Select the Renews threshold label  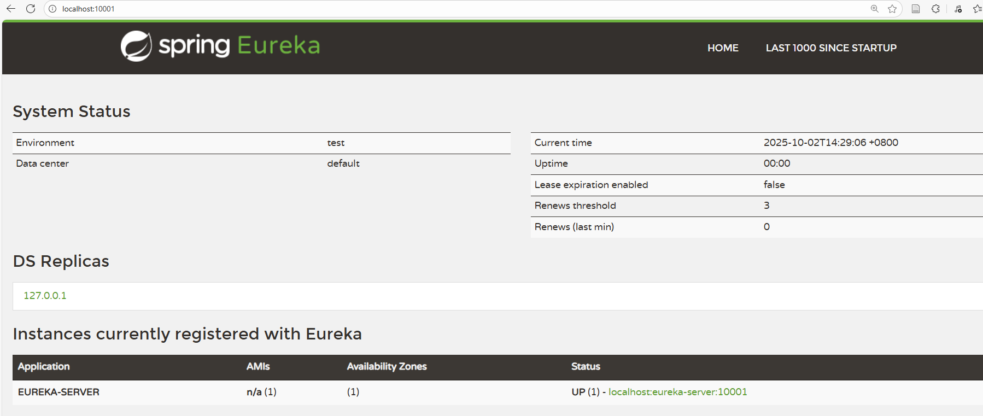click(x=575, y=206)
